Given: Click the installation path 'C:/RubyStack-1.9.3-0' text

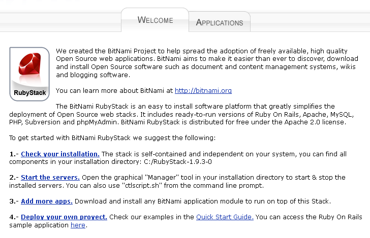Looking at the screenshot, I should 178,162.
